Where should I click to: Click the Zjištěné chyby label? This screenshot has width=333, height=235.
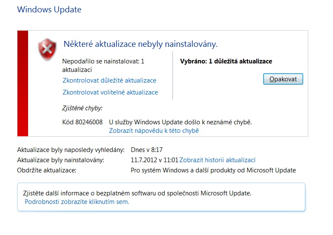click(x=82, y=108)
